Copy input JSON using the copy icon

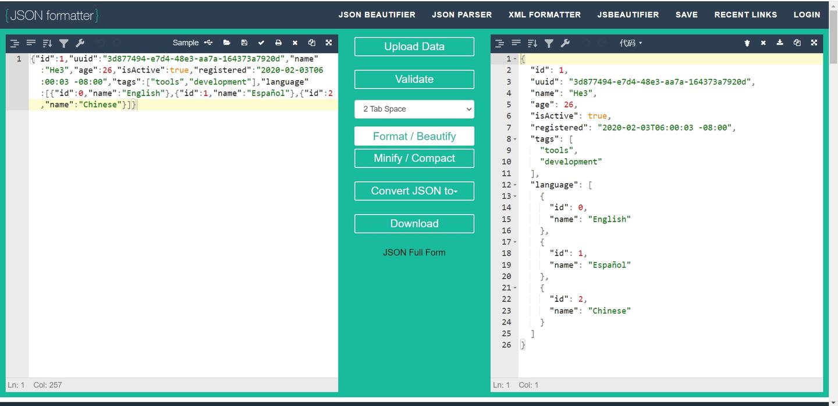tap(311, 42)
